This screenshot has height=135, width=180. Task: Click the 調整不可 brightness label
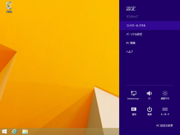pos(165,98)
